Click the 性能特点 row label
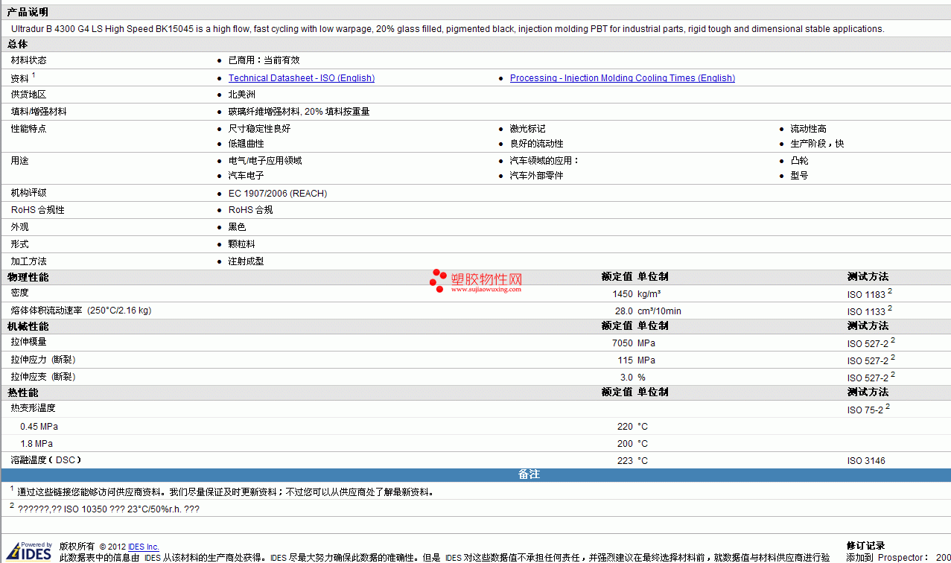951x563 pixels. click(28, 129)
